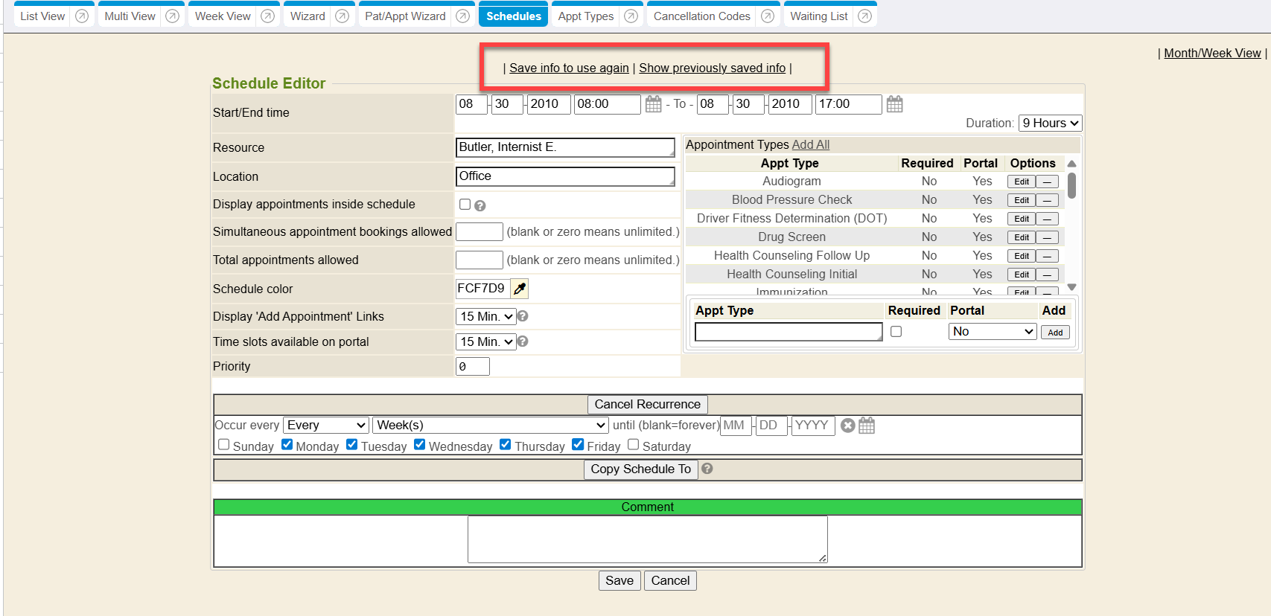Enable Display appointments inside schedule
The height and width of the screenshot is (616, 1271).
pos(465,205)
